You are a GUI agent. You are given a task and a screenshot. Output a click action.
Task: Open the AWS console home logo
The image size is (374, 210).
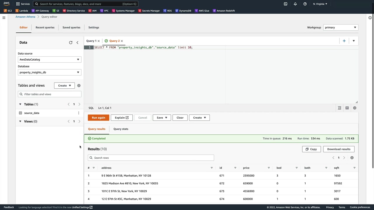pyautogui.click(x=6, y=4)
